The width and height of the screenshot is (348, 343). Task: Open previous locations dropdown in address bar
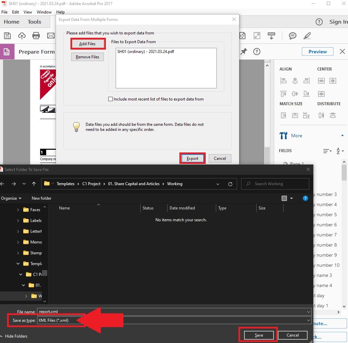218,184
